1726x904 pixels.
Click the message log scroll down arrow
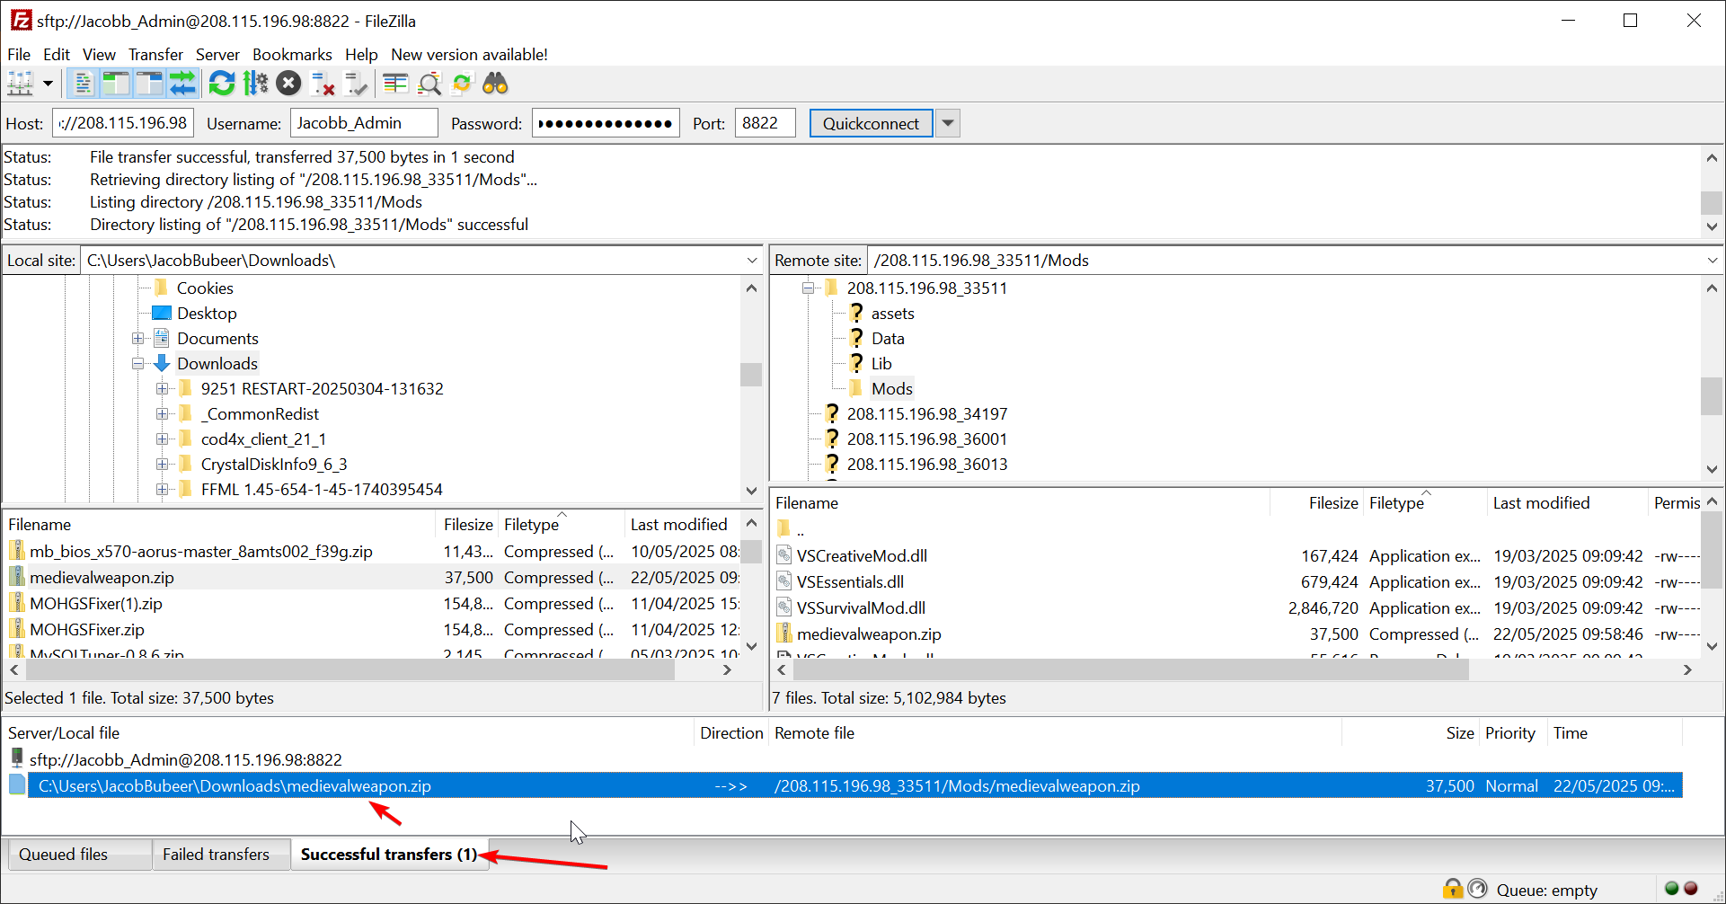click(x=1712, y=226)
